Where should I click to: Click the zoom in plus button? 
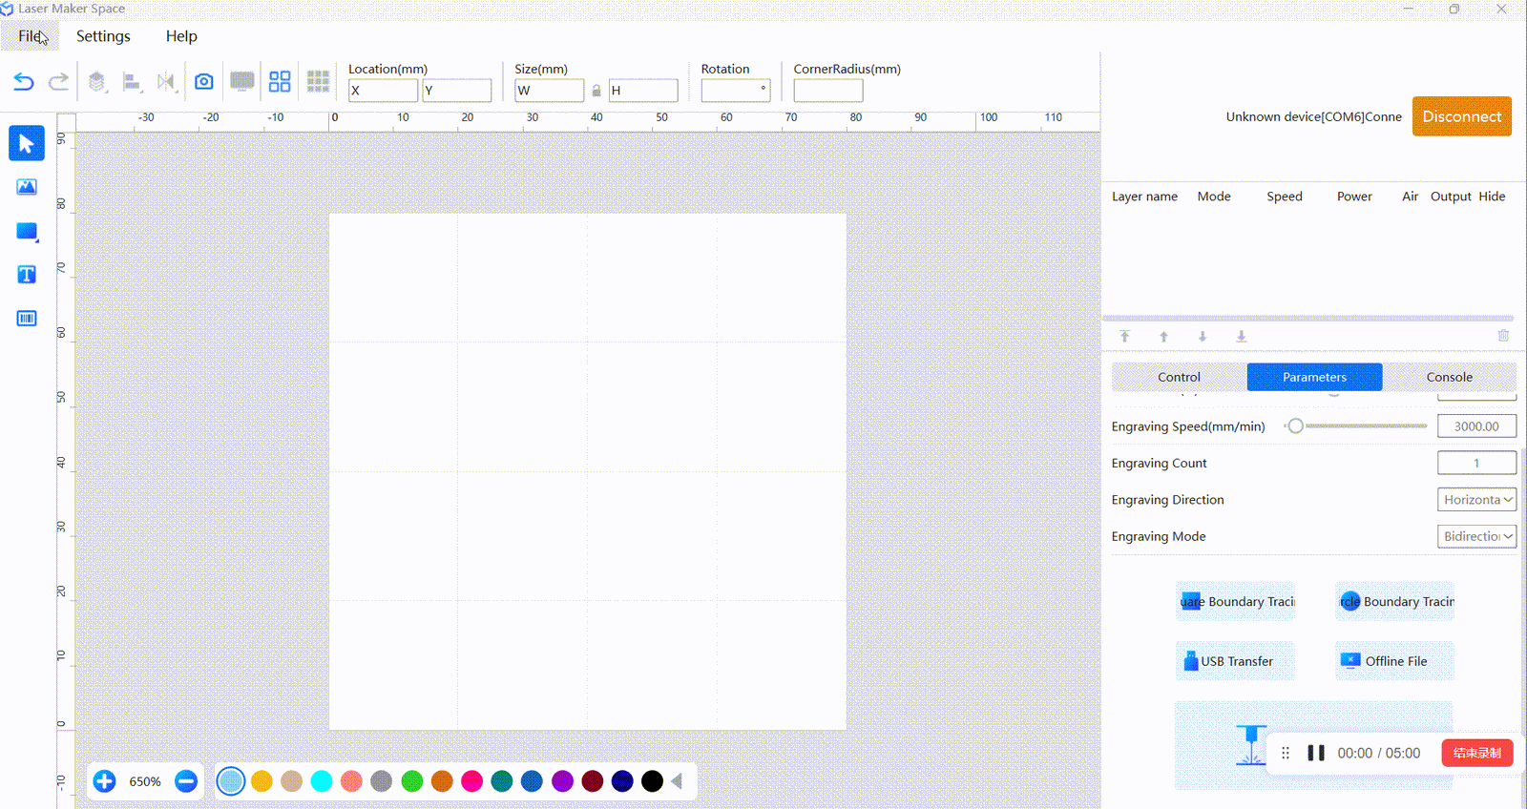coord(105,781)
